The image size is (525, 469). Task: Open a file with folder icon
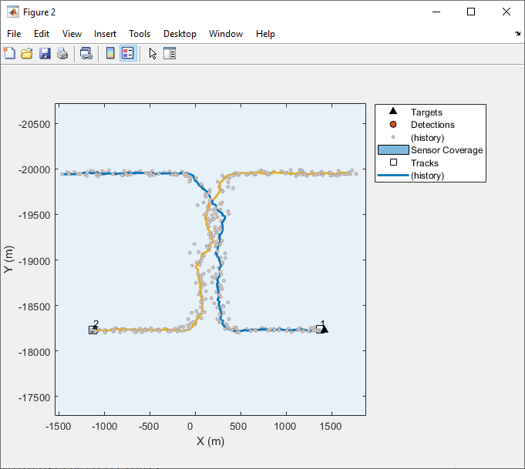(x=27, y=54)
